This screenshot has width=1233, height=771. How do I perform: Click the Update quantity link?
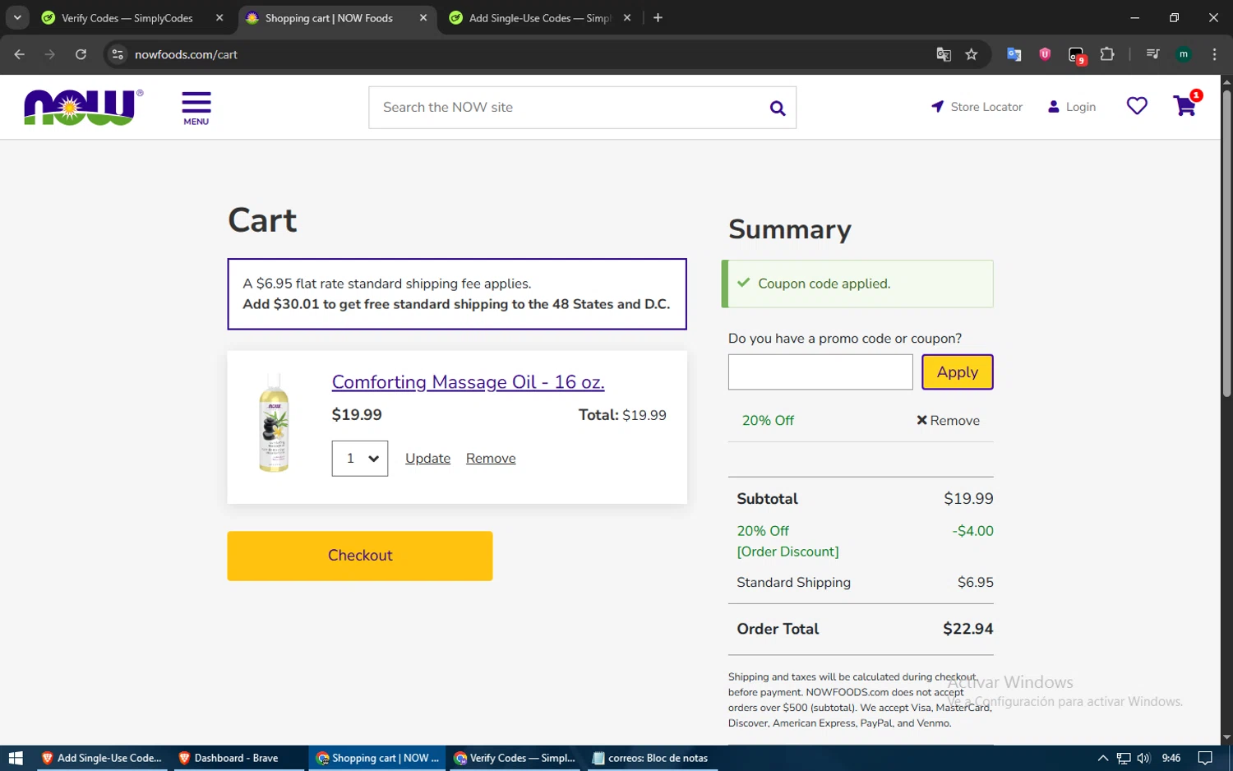[x=427, y=459]
